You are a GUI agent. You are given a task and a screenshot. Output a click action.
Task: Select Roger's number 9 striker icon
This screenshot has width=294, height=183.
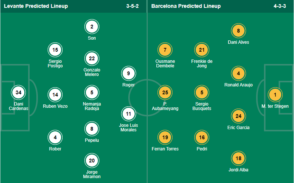click(128, 73)
